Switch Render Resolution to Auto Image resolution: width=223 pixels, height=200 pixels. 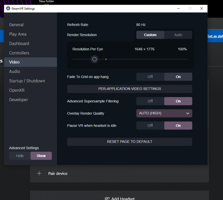coord(178,35)
